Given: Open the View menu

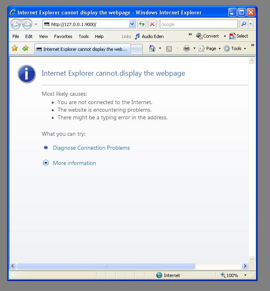Looking at the screenshot, I should coord(43,36).
